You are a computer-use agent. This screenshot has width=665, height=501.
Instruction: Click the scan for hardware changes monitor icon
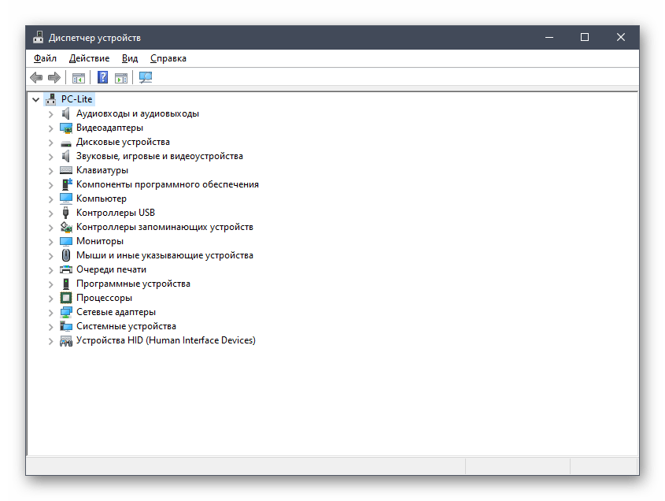pos(146,77)
